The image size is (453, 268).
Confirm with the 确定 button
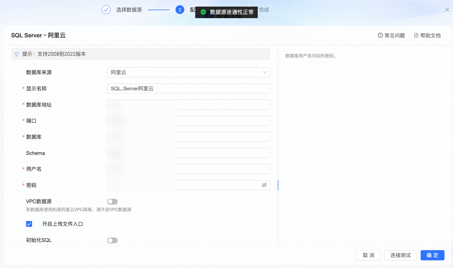tap(432, 255)
